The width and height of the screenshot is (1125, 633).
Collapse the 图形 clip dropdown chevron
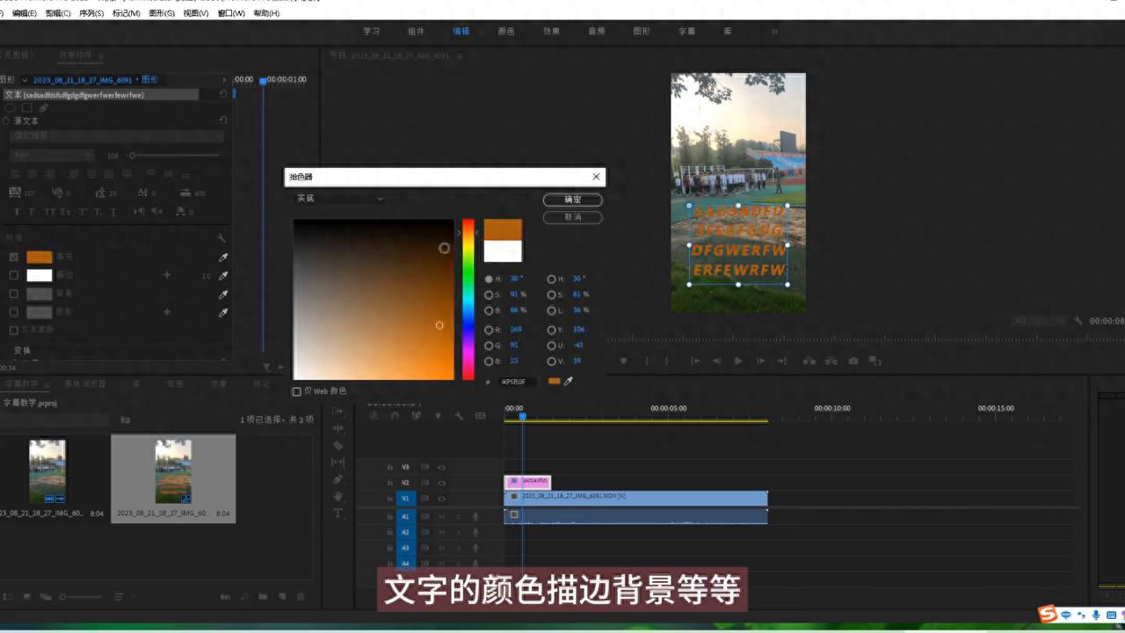click(x=25, y=80)
